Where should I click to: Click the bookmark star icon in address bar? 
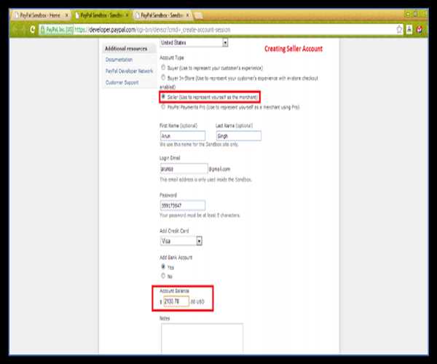pos(400,30)
